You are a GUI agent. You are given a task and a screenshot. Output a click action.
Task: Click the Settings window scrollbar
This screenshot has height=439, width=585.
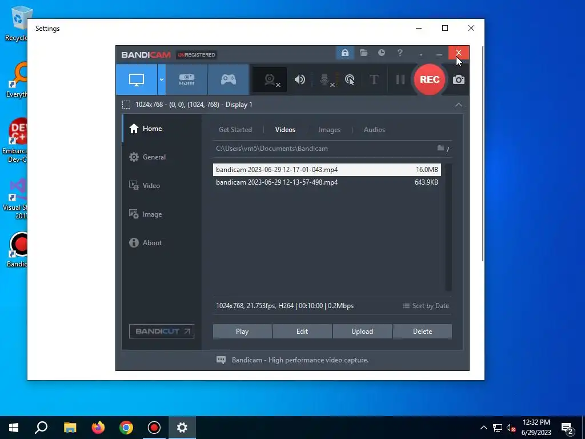(483, 154)
